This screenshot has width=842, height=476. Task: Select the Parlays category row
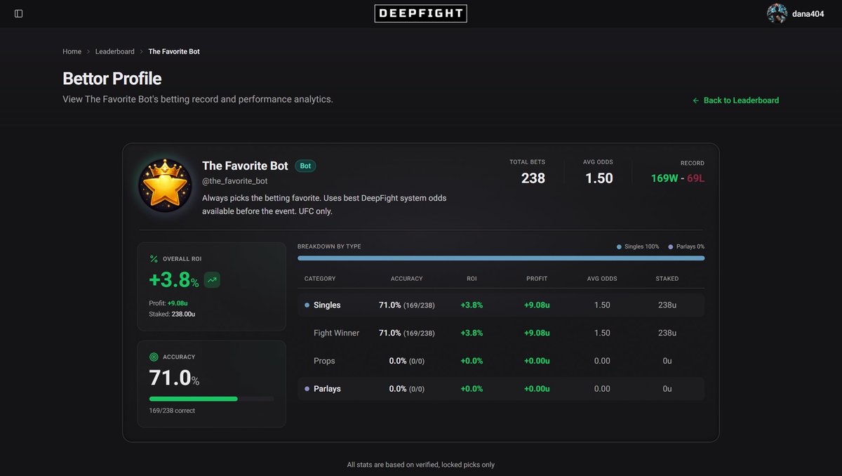(501, 389)
